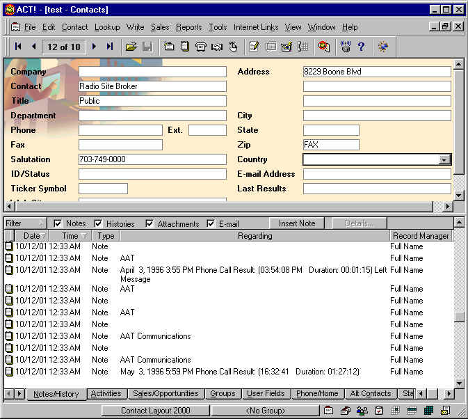Jump to the last contact record

click(x=109, y=47)
